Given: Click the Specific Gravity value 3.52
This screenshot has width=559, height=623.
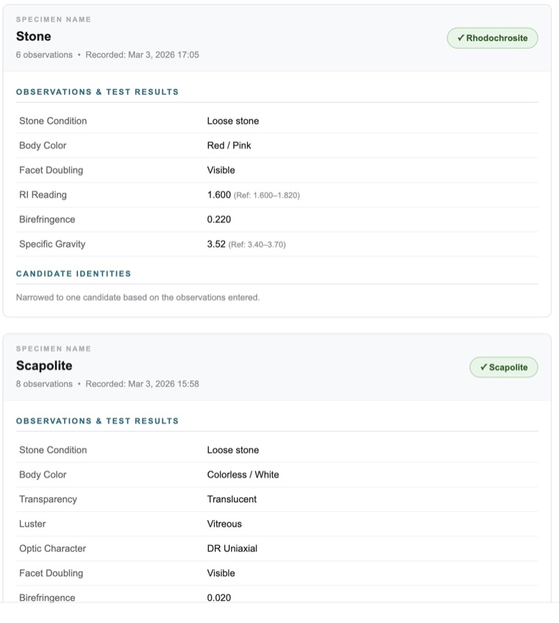Looking at the screenshot, I should [216, 244].
